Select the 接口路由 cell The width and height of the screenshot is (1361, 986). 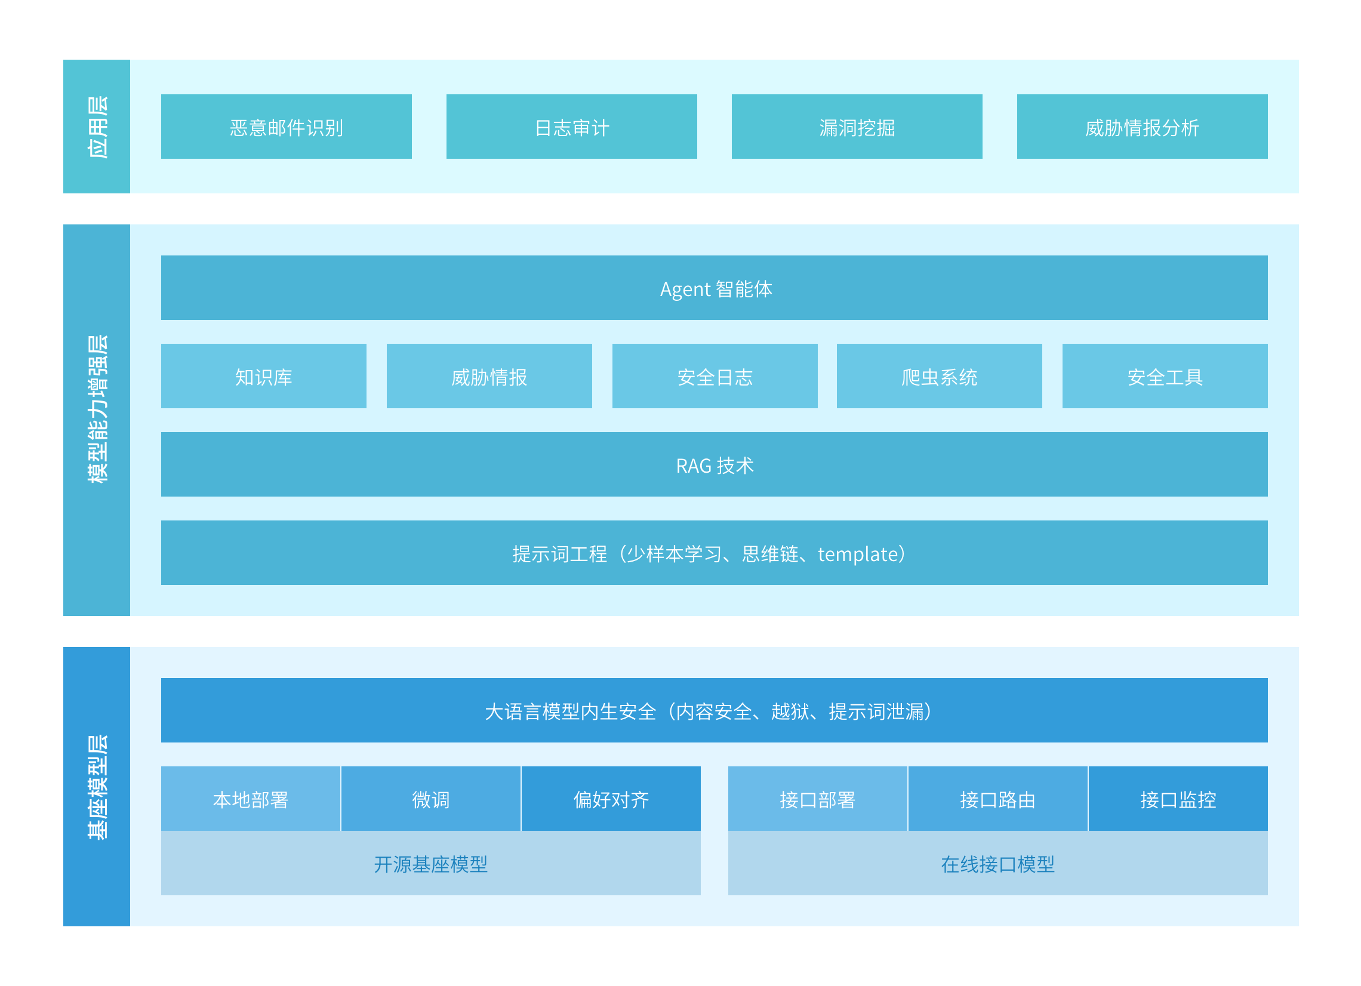click(x=997, y=799)
